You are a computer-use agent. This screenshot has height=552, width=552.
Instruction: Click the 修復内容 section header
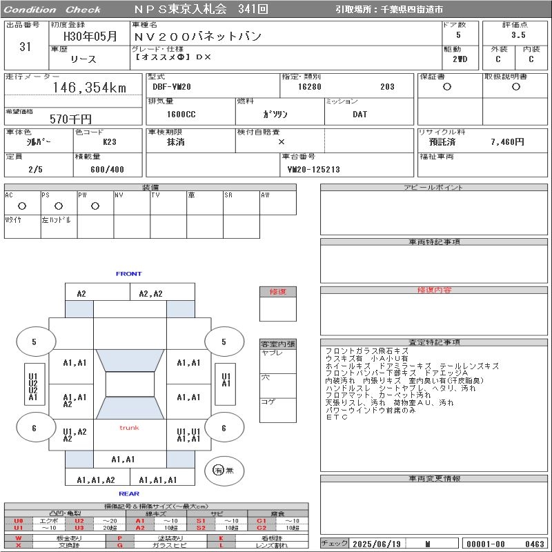(x=435, y=290)
